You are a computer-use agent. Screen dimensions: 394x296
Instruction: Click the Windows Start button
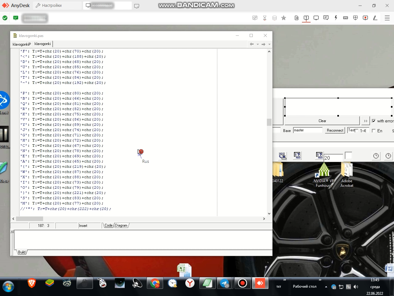pyautogui.click(x=8, y=287)
